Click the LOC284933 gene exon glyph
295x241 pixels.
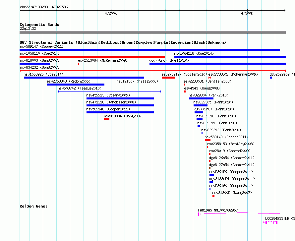click(270, 222)
